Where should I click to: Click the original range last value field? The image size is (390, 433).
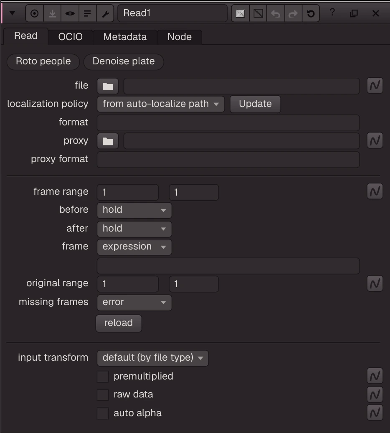194,284
